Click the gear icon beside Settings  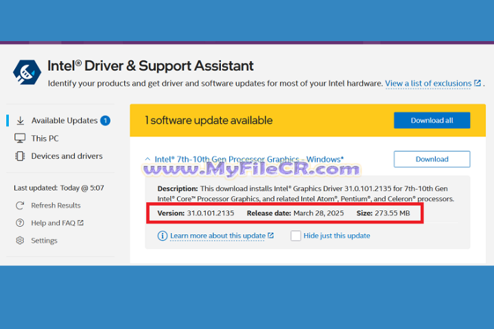(x=20, y=241)
